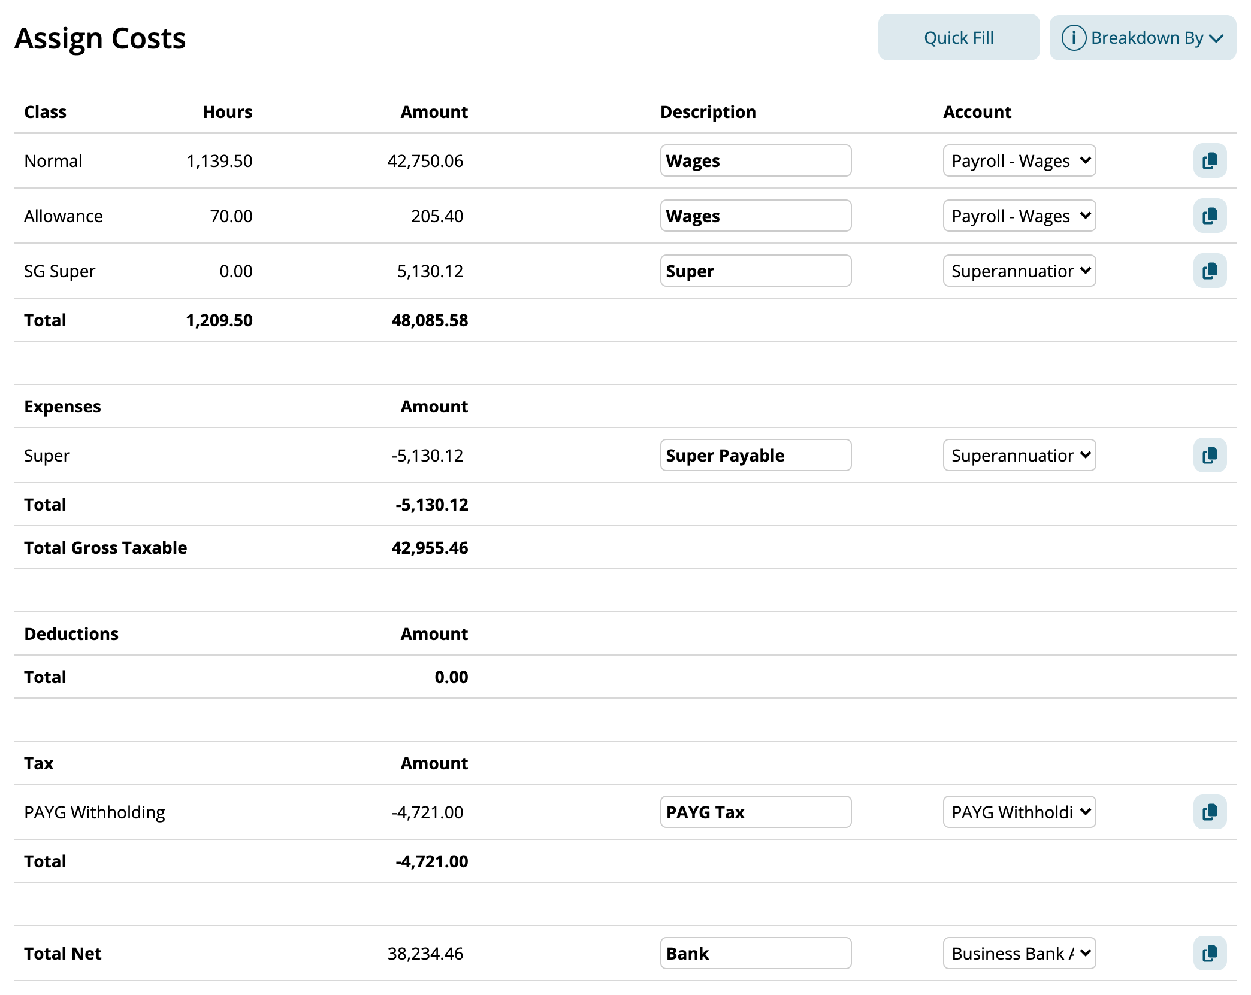Click the Hours column header

click(x=228, y=112)
